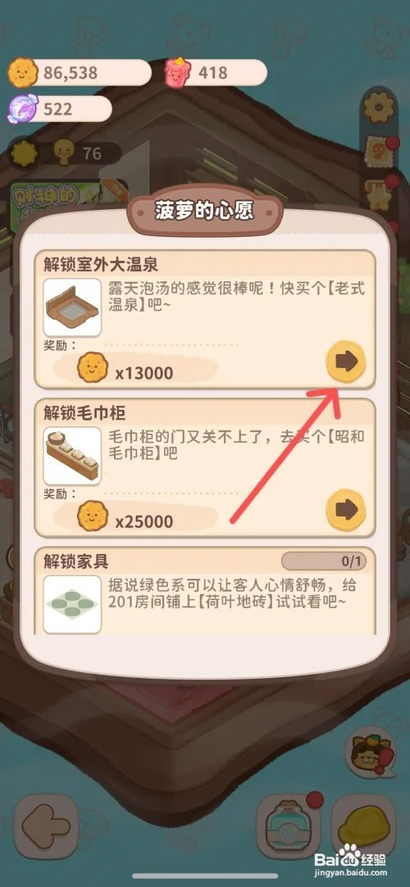Open the stamp icon with red badge
Image resolution: width=410 pixels, height=887 pixels.
[377, 151]
